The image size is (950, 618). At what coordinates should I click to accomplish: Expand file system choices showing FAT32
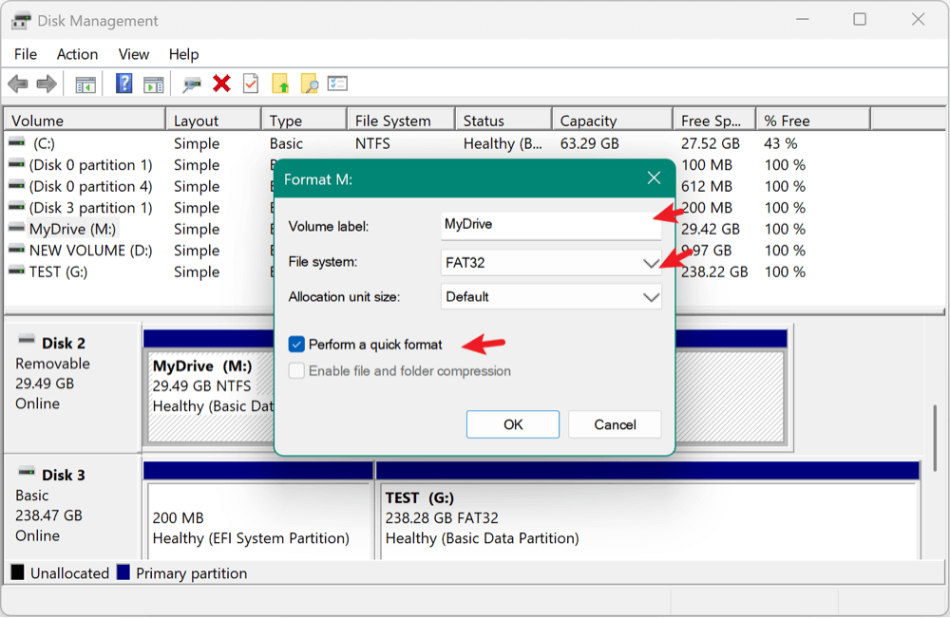click(652, 261)
